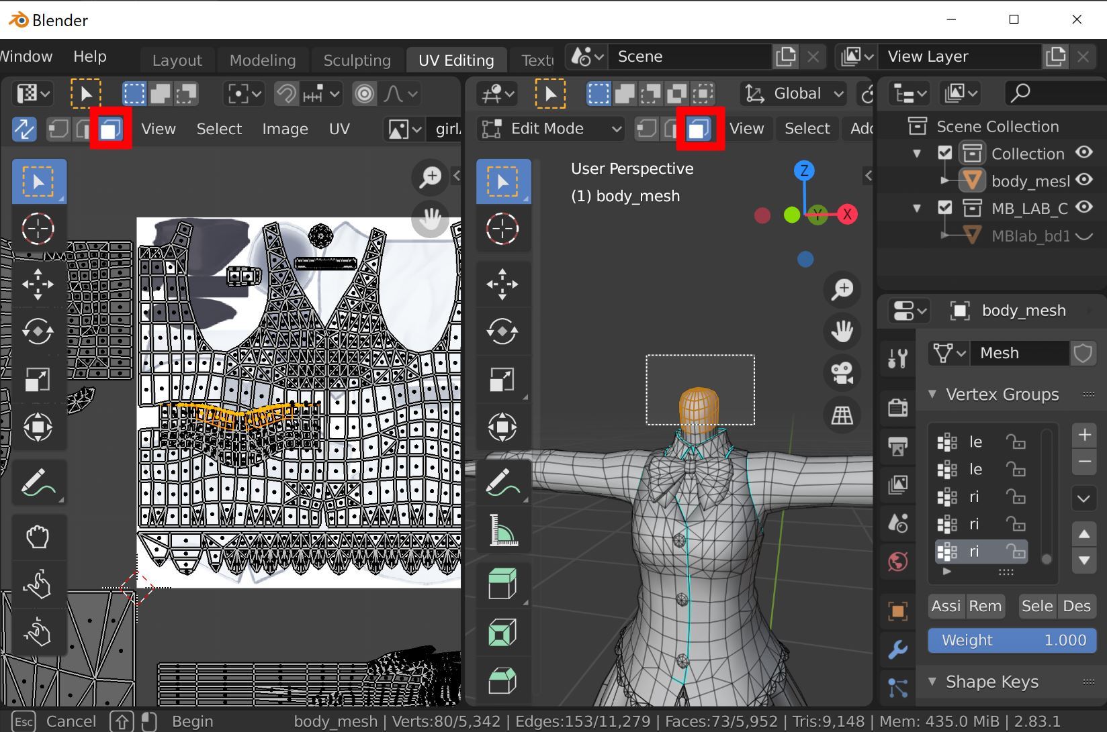Choose the Extrude Region tool
This screenshot has width=1107, height=732.
tap(502, 582)
